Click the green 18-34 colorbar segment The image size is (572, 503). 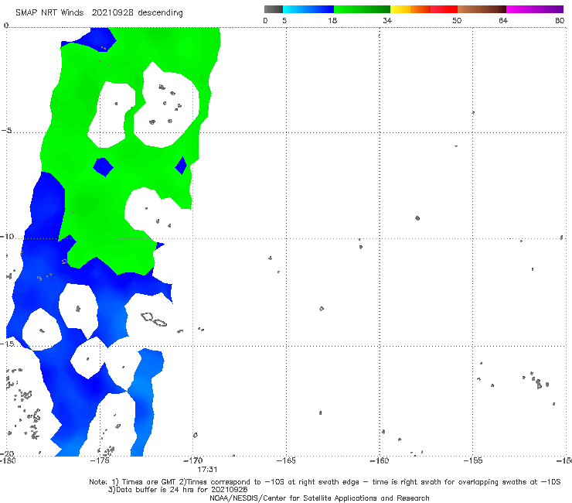[x=362, y=9]
